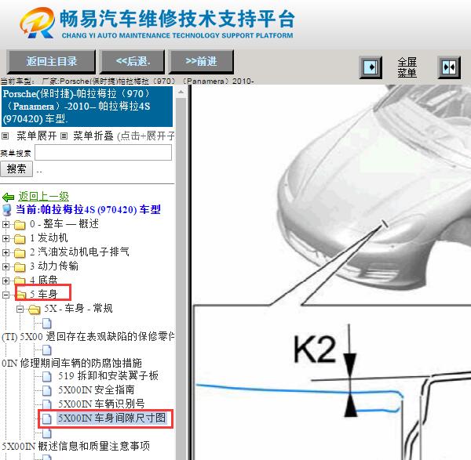Click the menu panel's vertical scrollbar track
This screenshot has width=471, height=460.
[x=181, y=279]
